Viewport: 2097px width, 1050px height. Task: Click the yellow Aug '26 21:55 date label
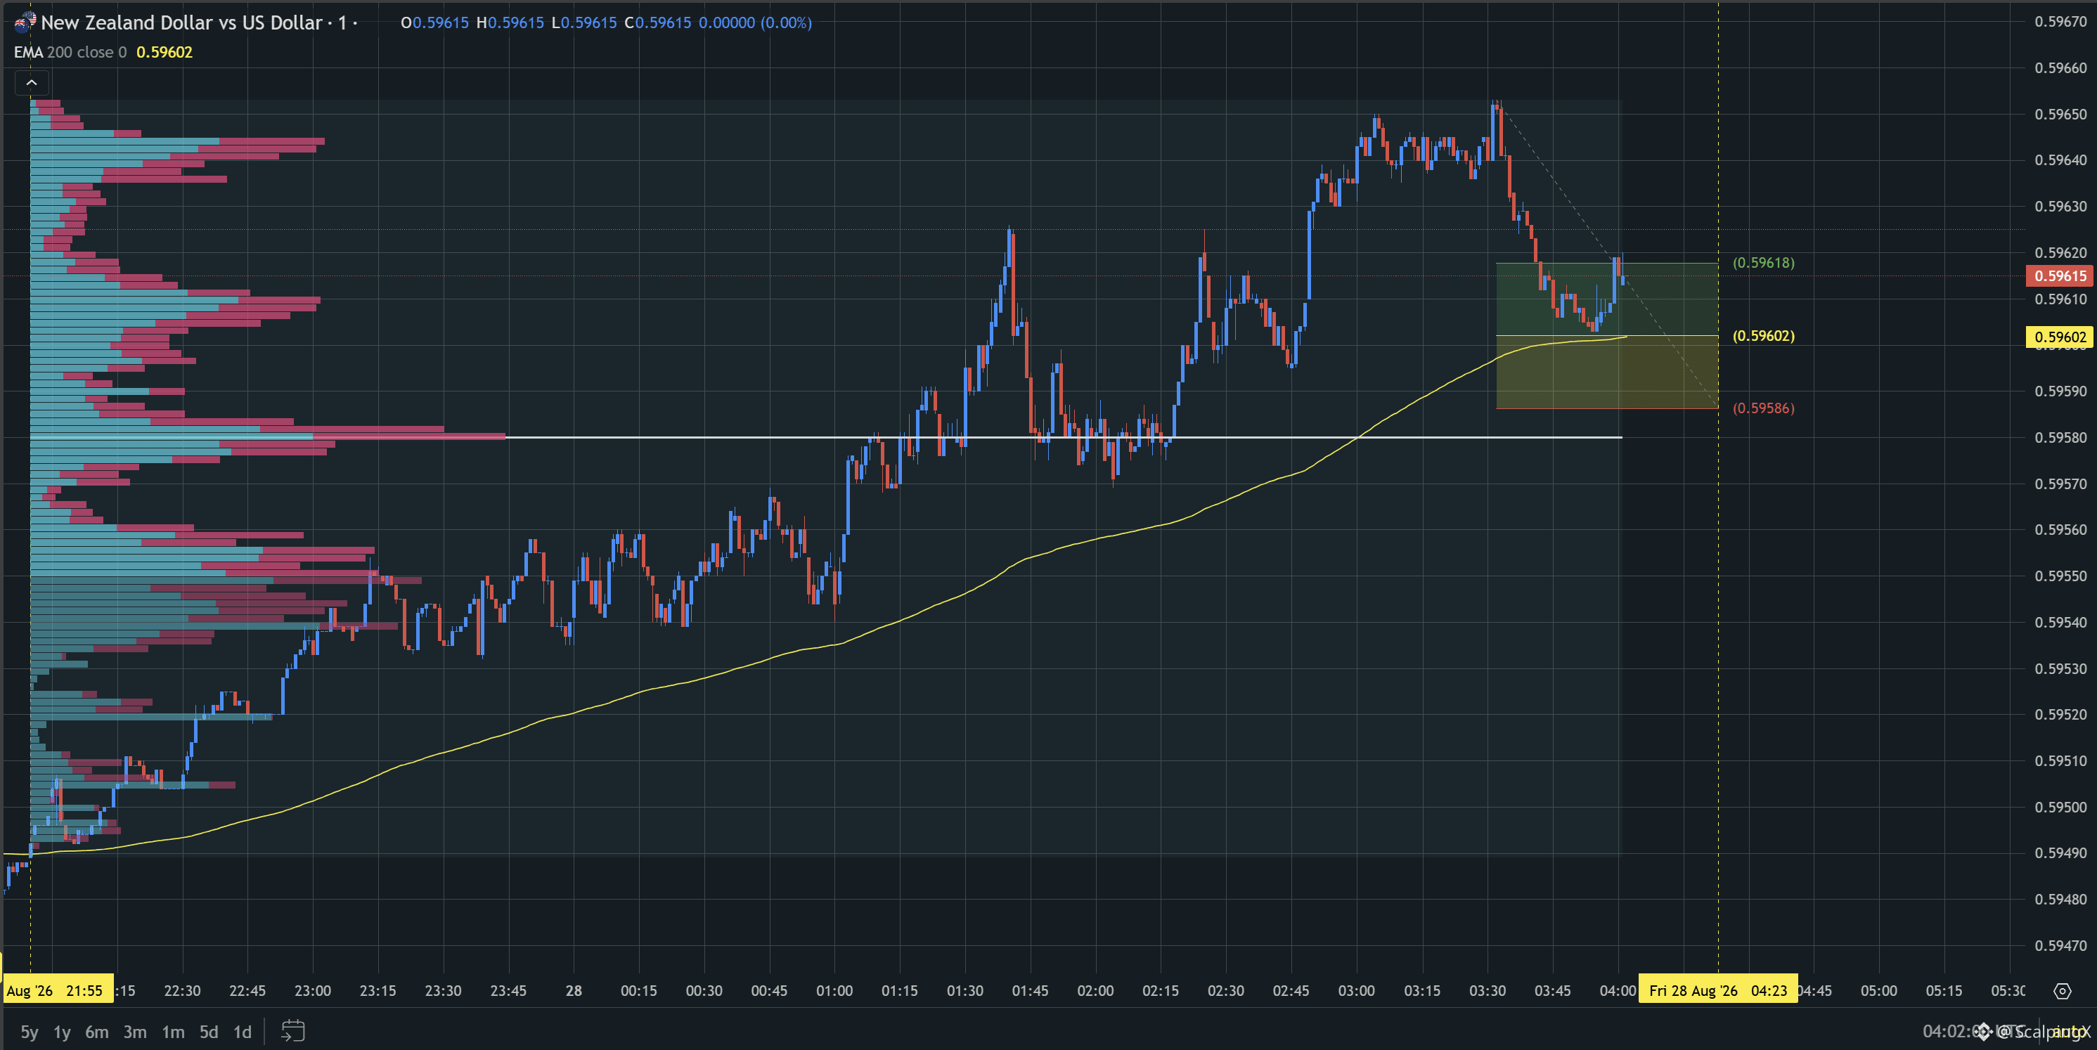57,990
